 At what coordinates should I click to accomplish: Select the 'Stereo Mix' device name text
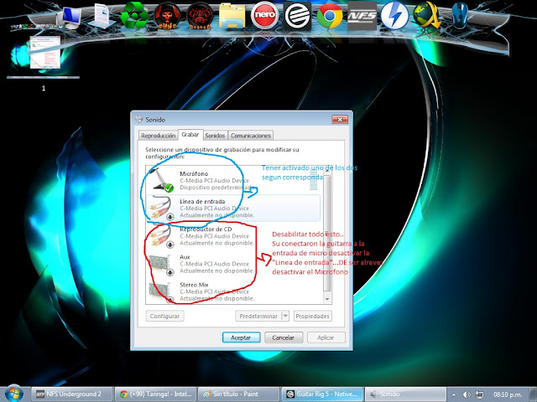coord(194,285)
